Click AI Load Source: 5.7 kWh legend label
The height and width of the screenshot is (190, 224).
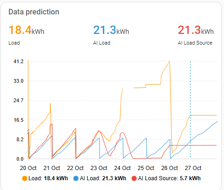pos(169,178)
